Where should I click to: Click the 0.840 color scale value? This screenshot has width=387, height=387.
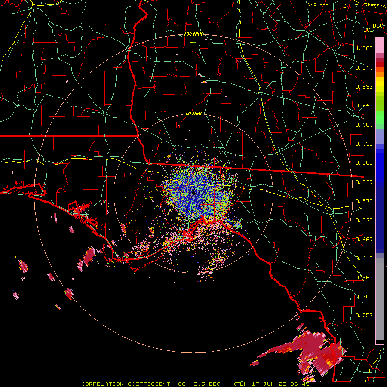tap(364, 106)
